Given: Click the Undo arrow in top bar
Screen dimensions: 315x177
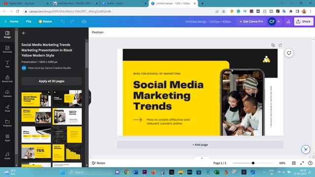Looking at the screenshot, I should click(63, 22).
